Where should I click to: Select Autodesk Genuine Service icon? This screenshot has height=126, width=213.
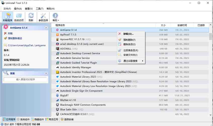point(57,58)
